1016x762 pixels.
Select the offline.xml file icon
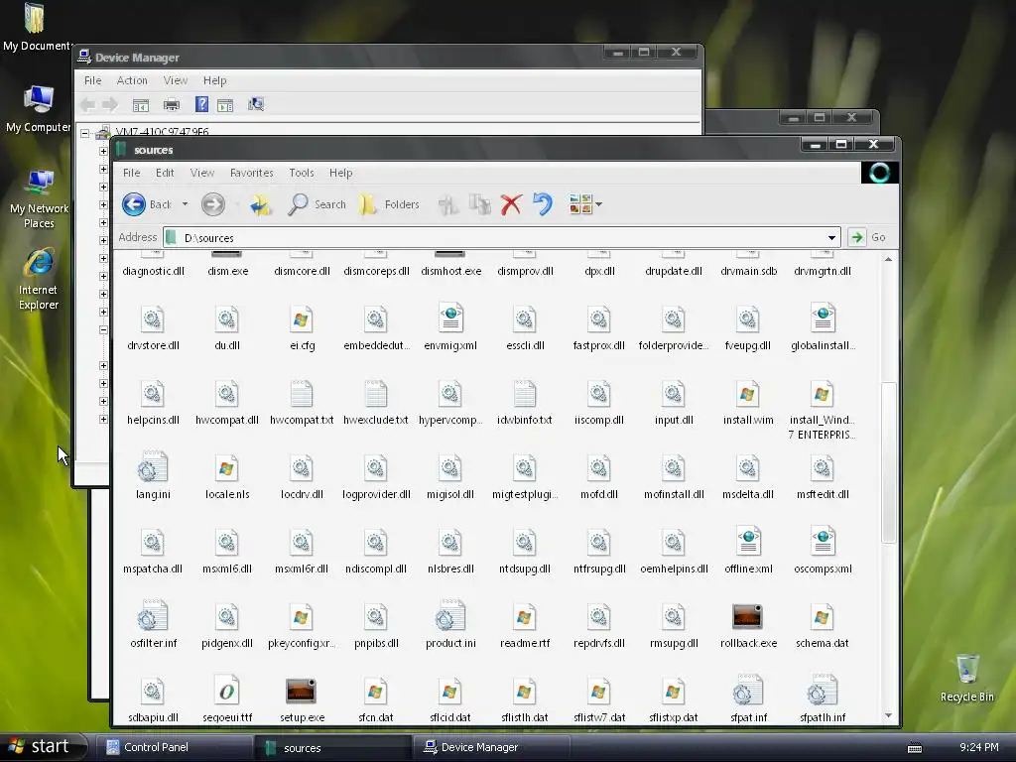pyautogui.click(x=748, y=543)
